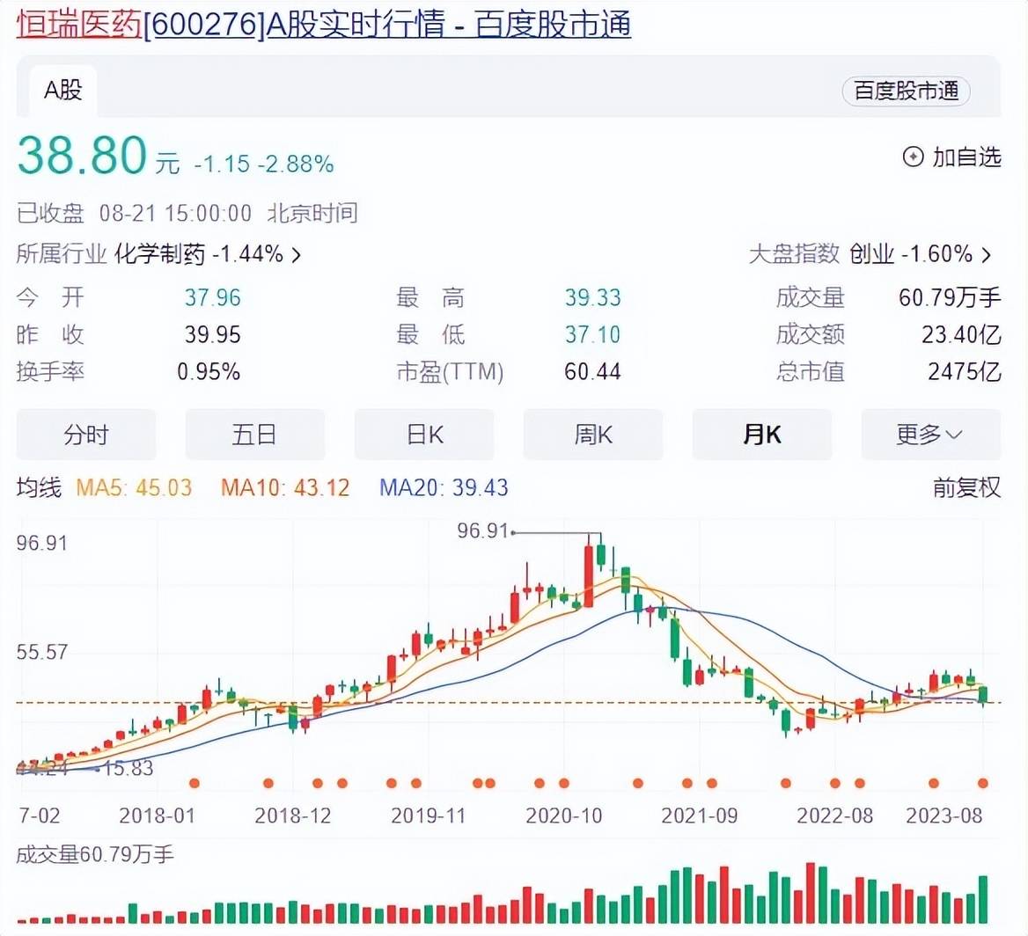Click the MA10: 43.12 indicator
Screen dimensions: 1028x936
285,487
